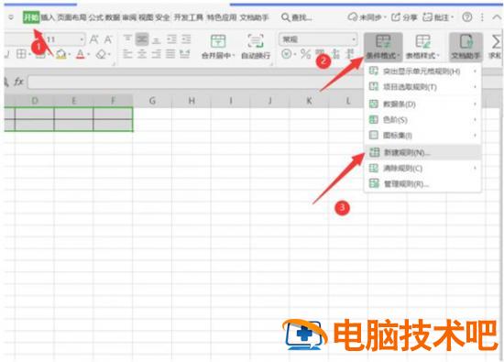Open the 特色应用 tab
This screenshot has height=362, width=504.
[222, 17]
